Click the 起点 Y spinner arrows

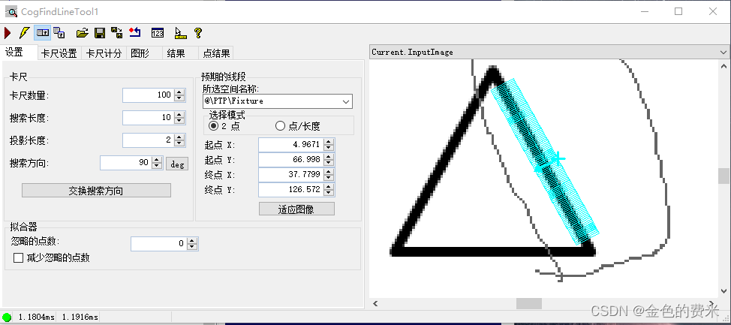tap(329, 160)
